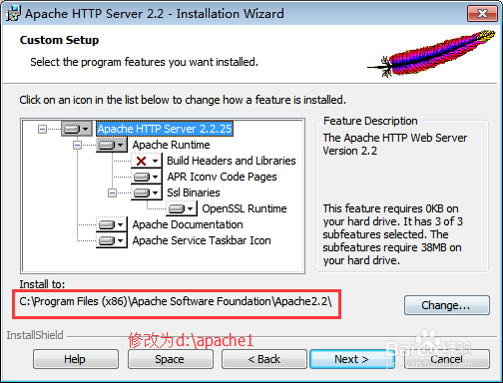Select Build Headers and Libraries label

pos(232,161)
